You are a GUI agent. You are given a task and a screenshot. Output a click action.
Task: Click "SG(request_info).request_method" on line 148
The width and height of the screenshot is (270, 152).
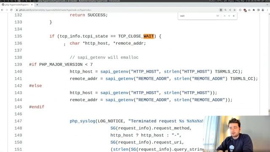[150, 128]
